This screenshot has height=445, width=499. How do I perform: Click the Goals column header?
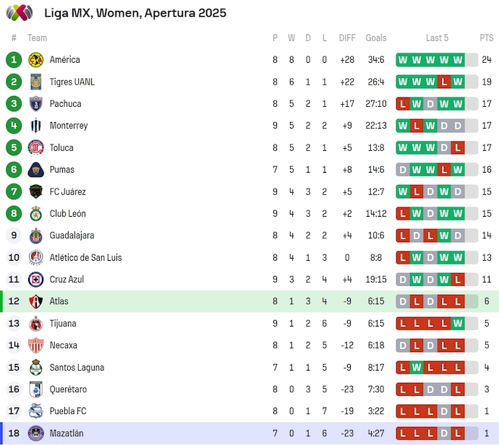[x=376, y=38]
